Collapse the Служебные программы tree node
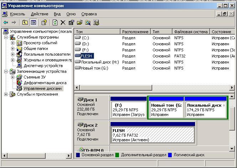The width and height of the screenshot is (237, 168). coord(6,37)
